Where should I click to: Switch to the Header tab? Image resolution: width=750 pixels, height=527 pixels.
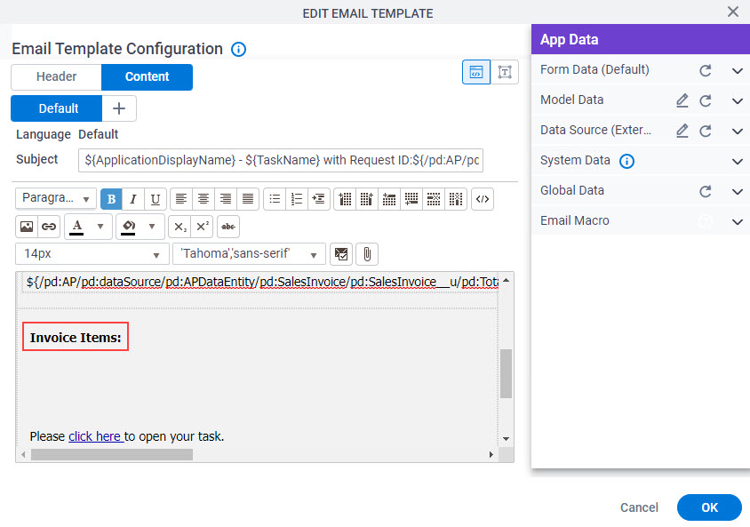(x=57, y=77)
